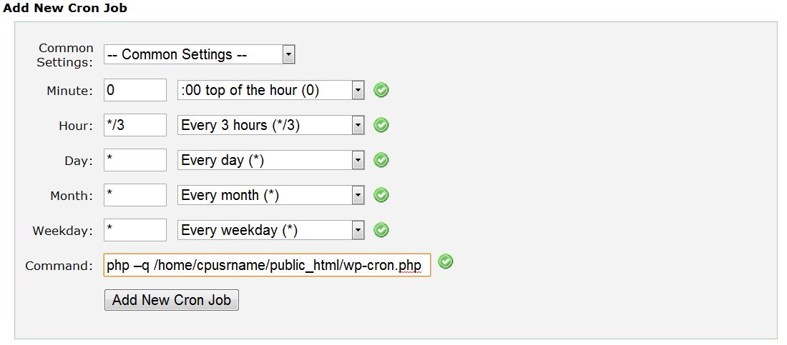
Task: Click the green checkmark beside Weekday dropdown
Action: coord(382,230)
